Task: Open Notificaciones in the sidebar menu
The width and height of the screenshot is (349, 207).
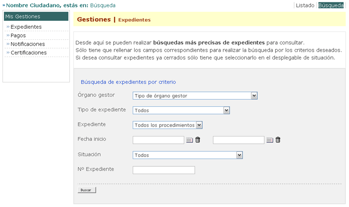Action: pos(27,44)
